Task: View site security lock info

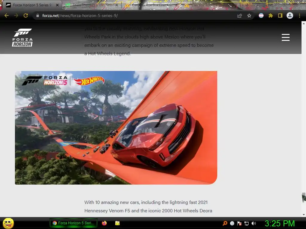Action: tap(38, 16)
